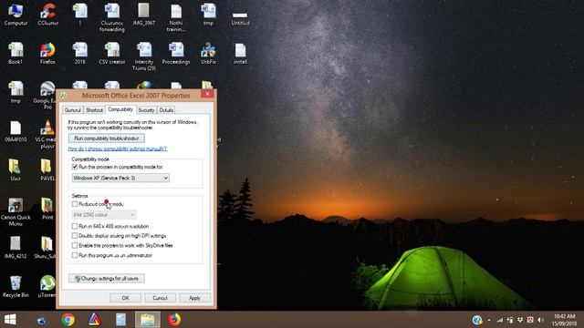The width and height of the screenshot is (584, 328).
Task: Select the IMG_3967 file on desktop
Action: [x=144, y=15]
